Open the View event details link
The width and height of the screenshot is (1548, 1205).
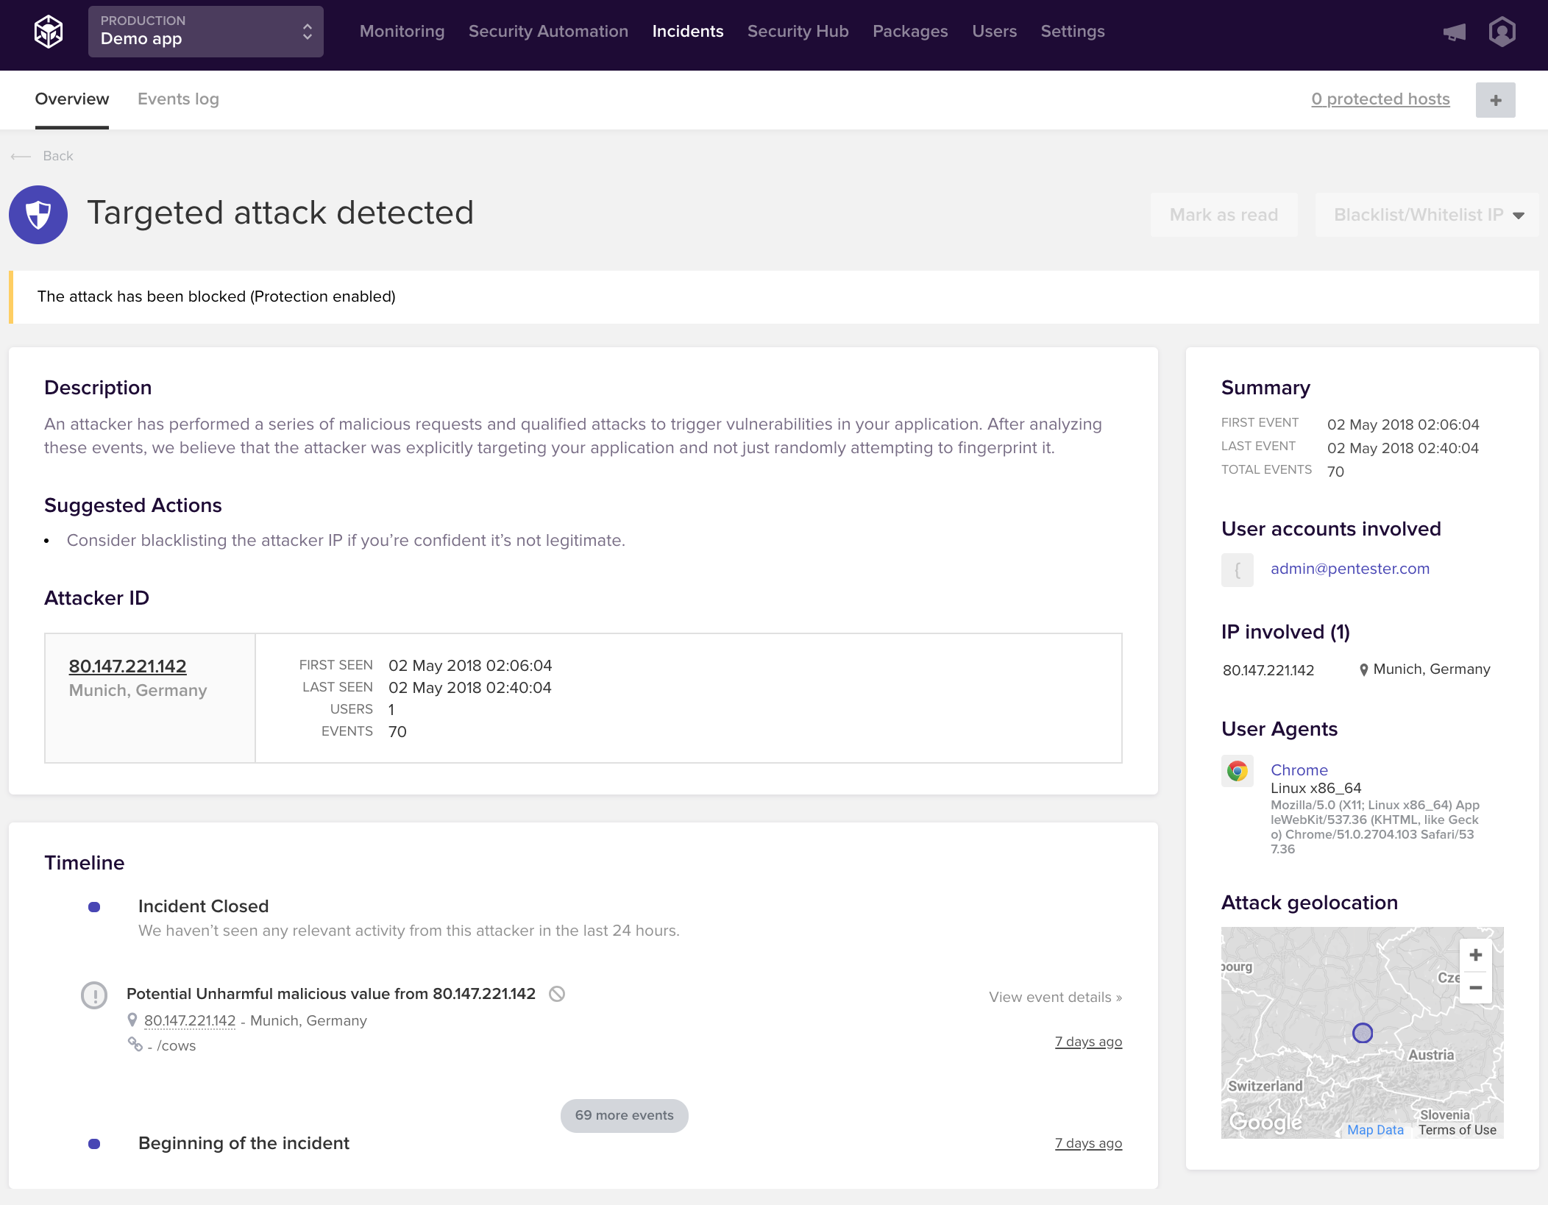tap(1054, 998)
